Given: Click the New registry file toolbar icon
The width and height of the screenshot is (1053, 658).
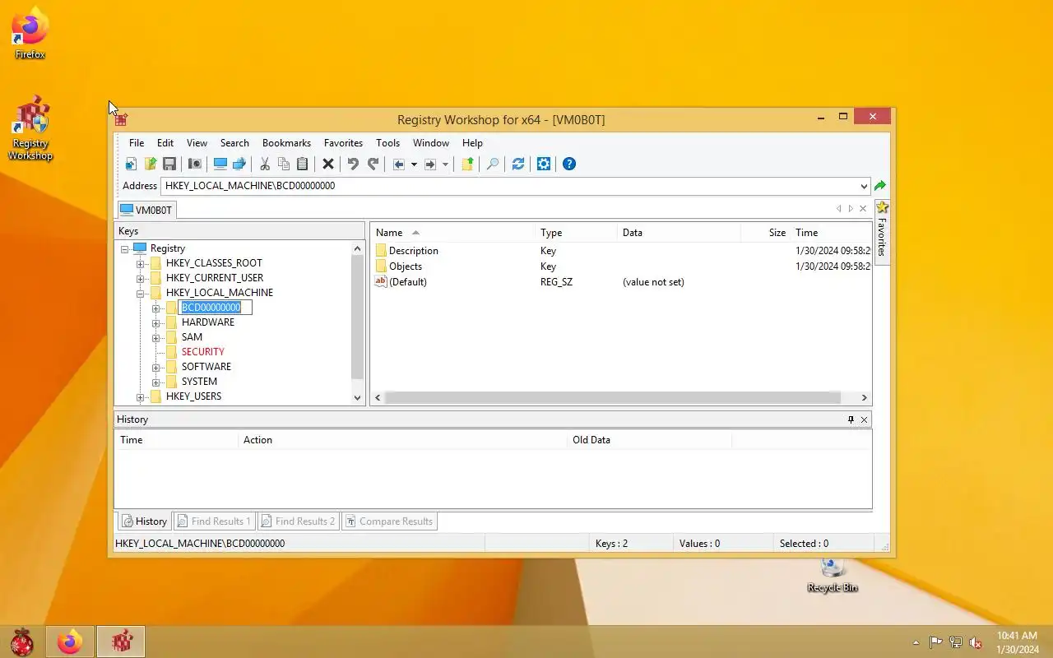Looking at the screenshot, I should [131, 164].
